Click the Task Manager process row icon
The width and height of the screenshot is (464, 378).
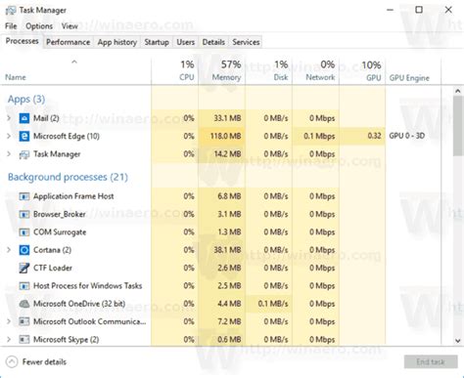(24, 154)
